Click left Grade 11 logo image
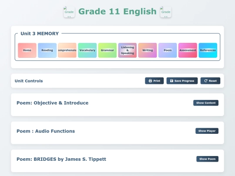The width and height of the screenshot is (235, 176). coord(69,12)
